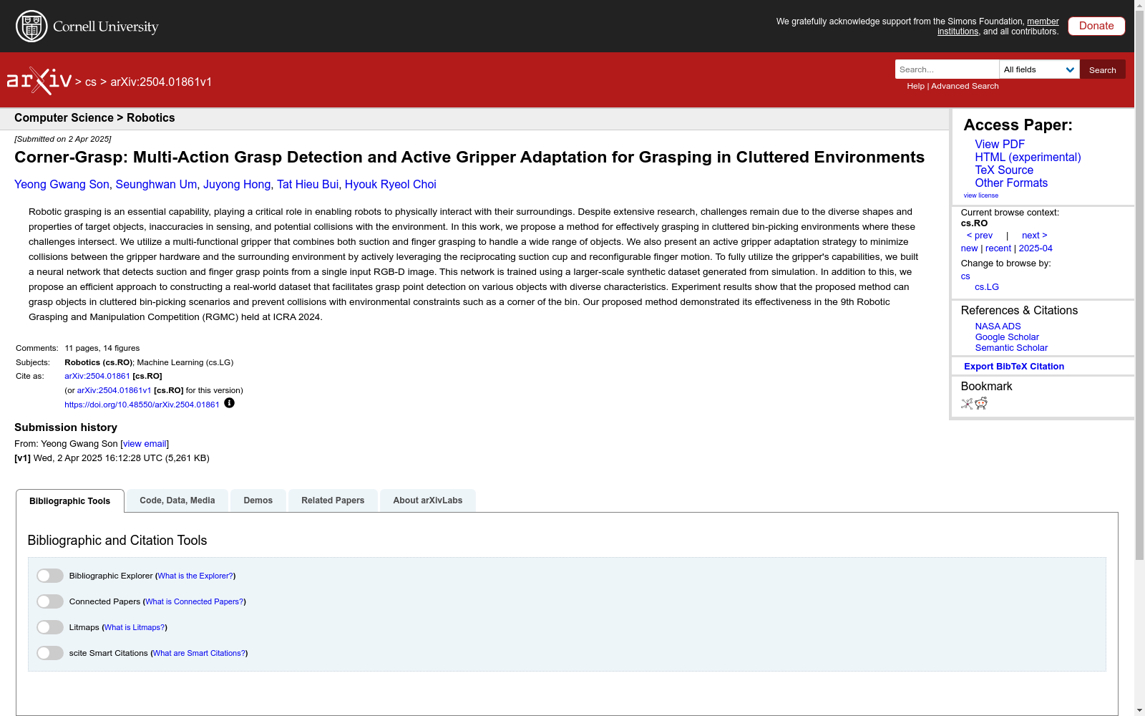This screenshot has width=1145, height=716.
Task: Click the Help link under search
Action: tap(915, 86)
